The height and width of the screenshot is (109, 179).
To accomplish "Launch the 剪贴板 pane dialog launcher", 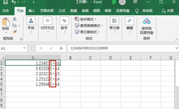I will [x=21, y=39].
